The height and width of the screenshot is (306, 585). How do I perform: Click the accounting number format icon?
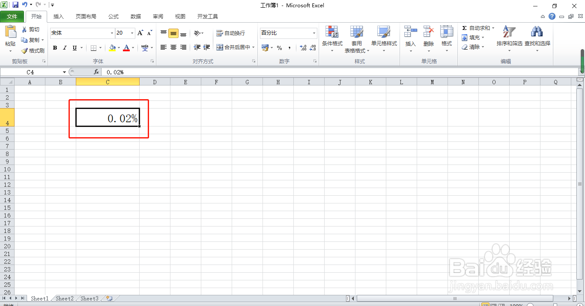coord(265,47)
